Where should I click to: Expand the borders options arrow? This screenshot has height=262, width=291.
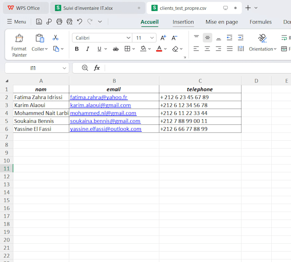coord(134,49)
